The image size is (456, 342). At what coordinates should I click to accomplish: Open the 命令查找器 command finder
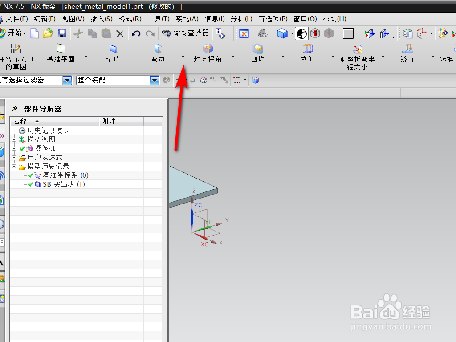coord(186,33)
